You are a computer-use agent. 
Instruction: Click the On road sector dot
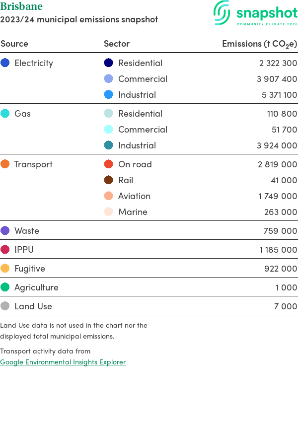pyautogui.click(x=109, y=164)
